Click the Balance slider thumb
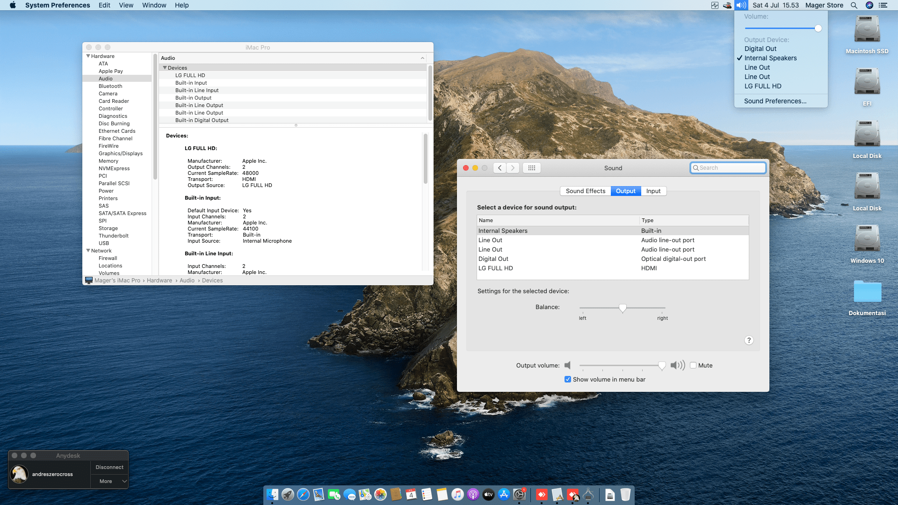 623,308
